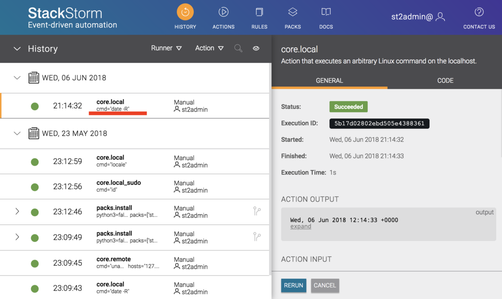Open the Packs layers icon
Viewport: 502px width, 299px height.
tap(293, 12)
